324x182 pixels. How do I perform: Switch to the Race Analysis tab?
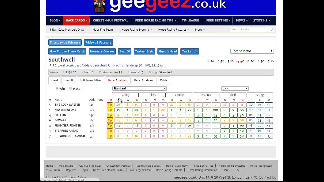(x=118, y=80)
